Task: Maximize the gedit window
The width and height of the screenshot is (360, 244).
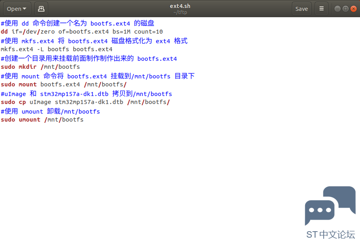Action: (345, 9)
